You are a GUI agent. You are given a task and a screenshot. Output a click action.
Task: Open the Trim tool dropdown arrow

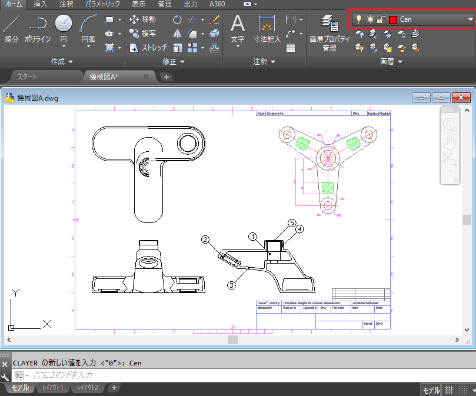coord(202,20)
